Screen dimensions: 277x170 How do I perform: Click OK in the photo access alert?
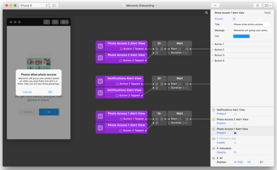click(x=50, y=92)
